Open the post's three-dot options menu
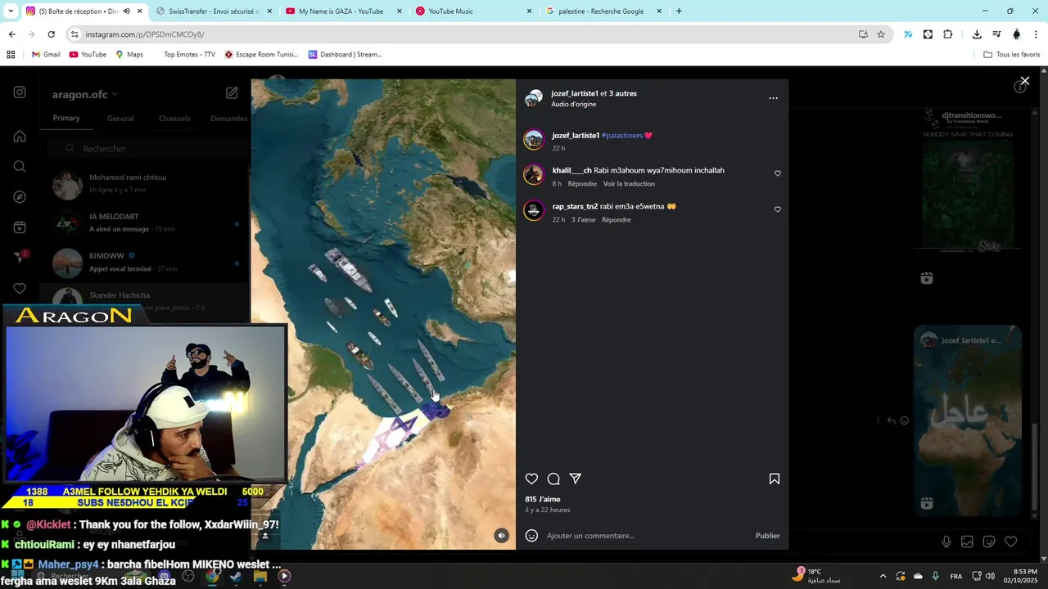This screenshot has height=589, width=1048. [773, 98]
